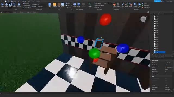Click the BrickColor property value

pyautogui.click(x=169, y=63)
